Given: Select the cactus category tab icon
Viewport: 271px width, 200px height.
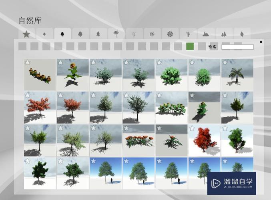Looking at the screenshot, I should (x=188, y=34).
